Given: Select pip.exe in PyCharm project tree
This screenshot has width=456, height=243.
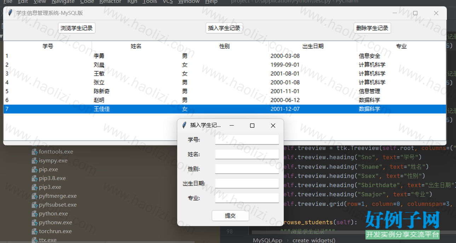Looking at the screenshot, I should coord(48,169).
